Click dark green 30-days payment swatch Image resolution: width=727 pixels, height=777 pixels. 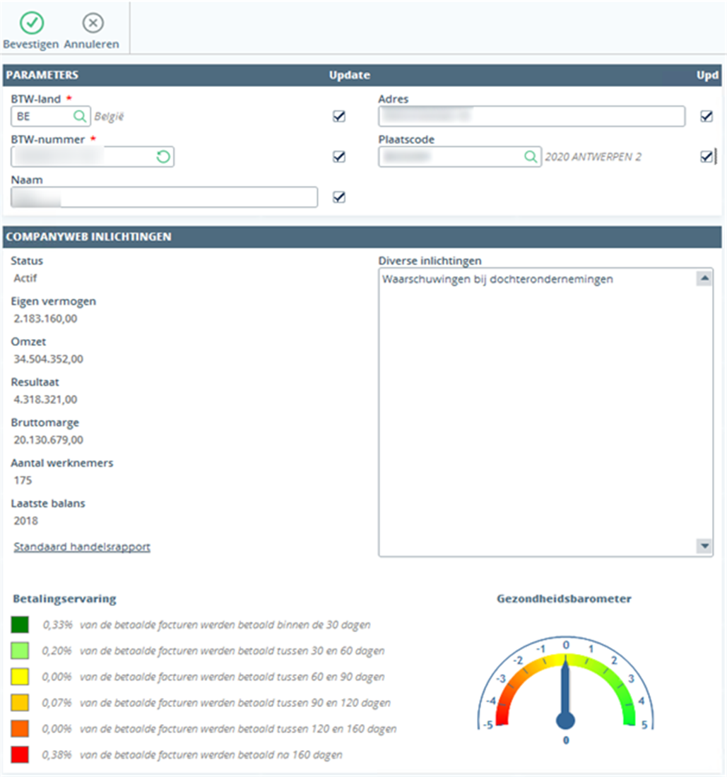20,625
